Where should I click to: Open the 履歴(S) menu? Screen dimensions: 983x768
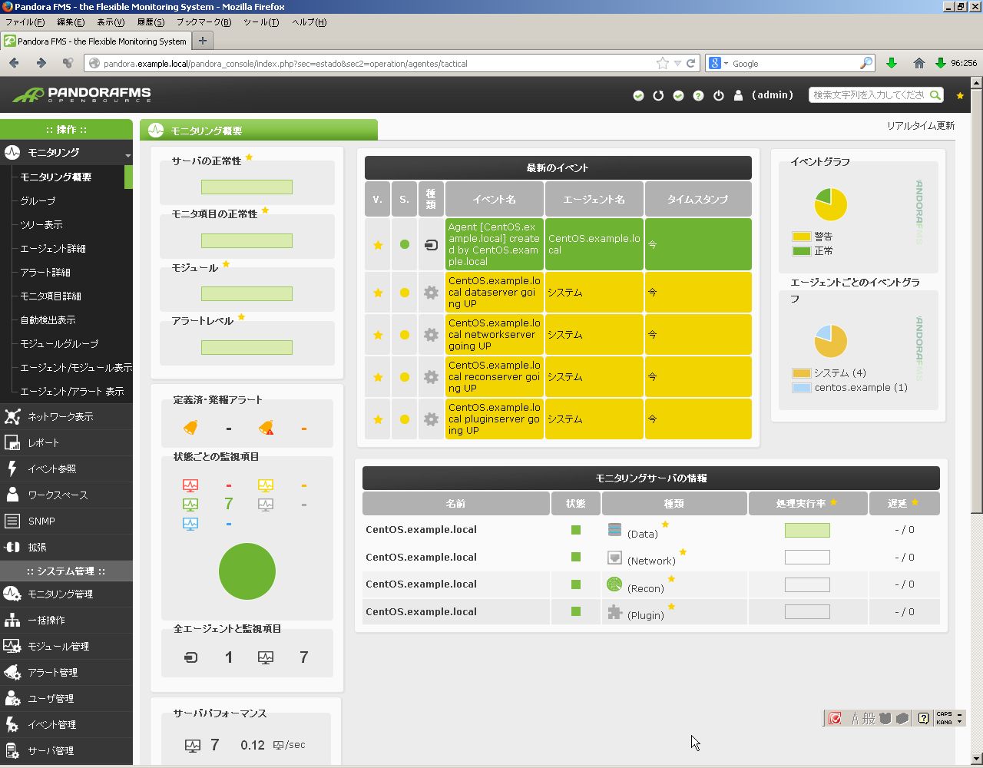[x=151, y=22]
